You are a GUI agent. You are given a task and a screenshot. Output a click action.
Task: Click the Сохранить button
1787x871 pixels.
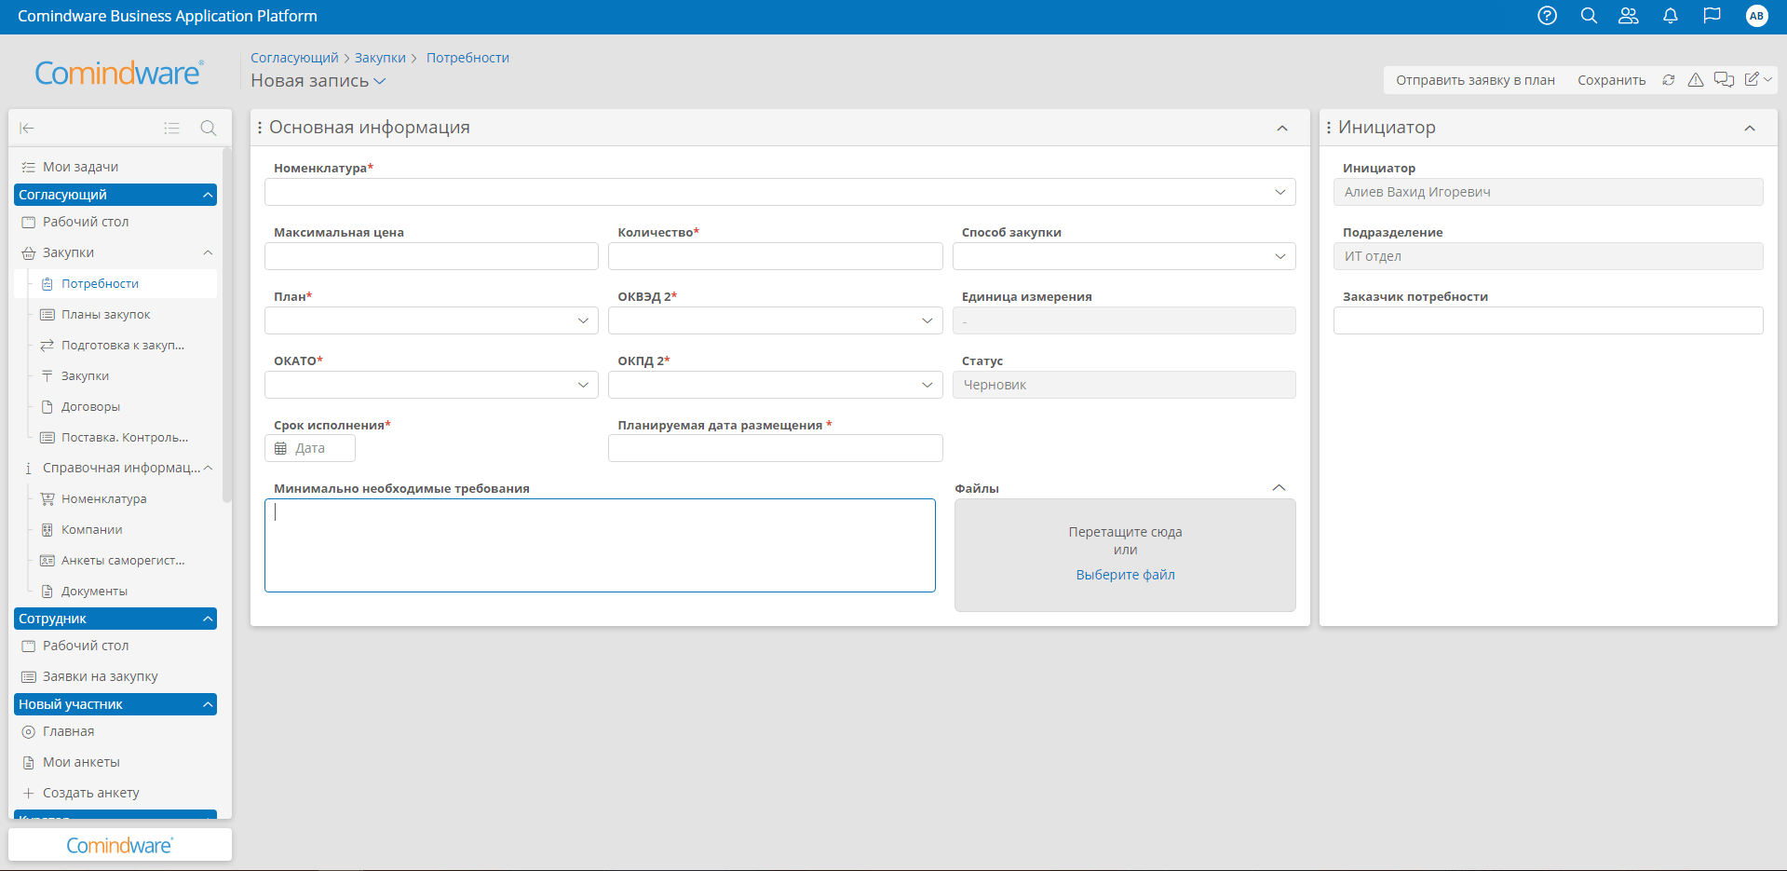click(x=1611, y=80)
